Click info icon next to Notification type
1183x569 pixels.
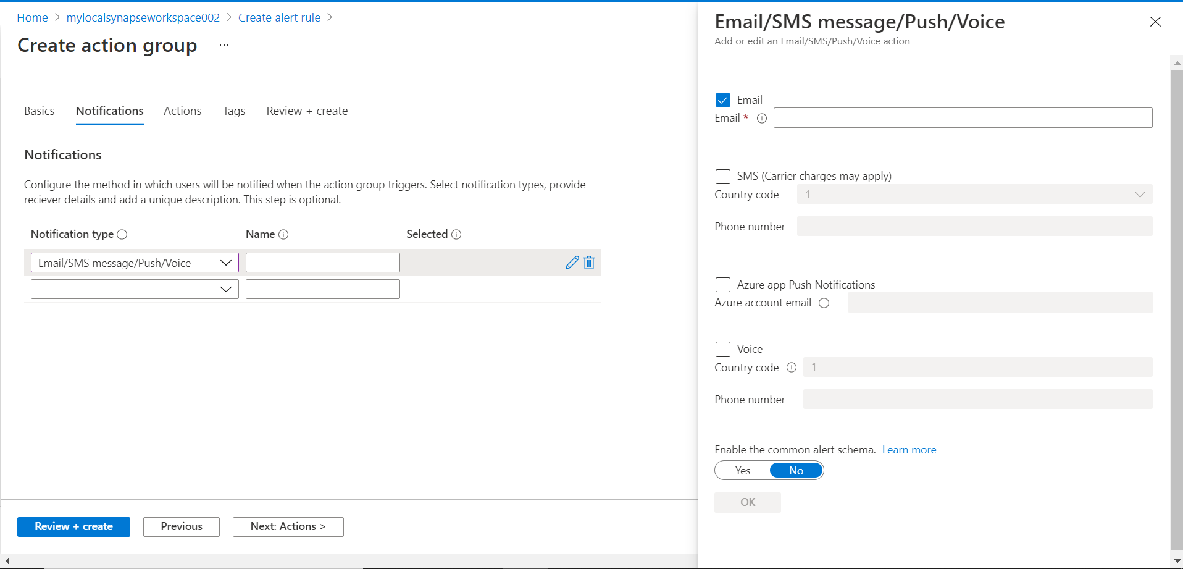(122, 234)
